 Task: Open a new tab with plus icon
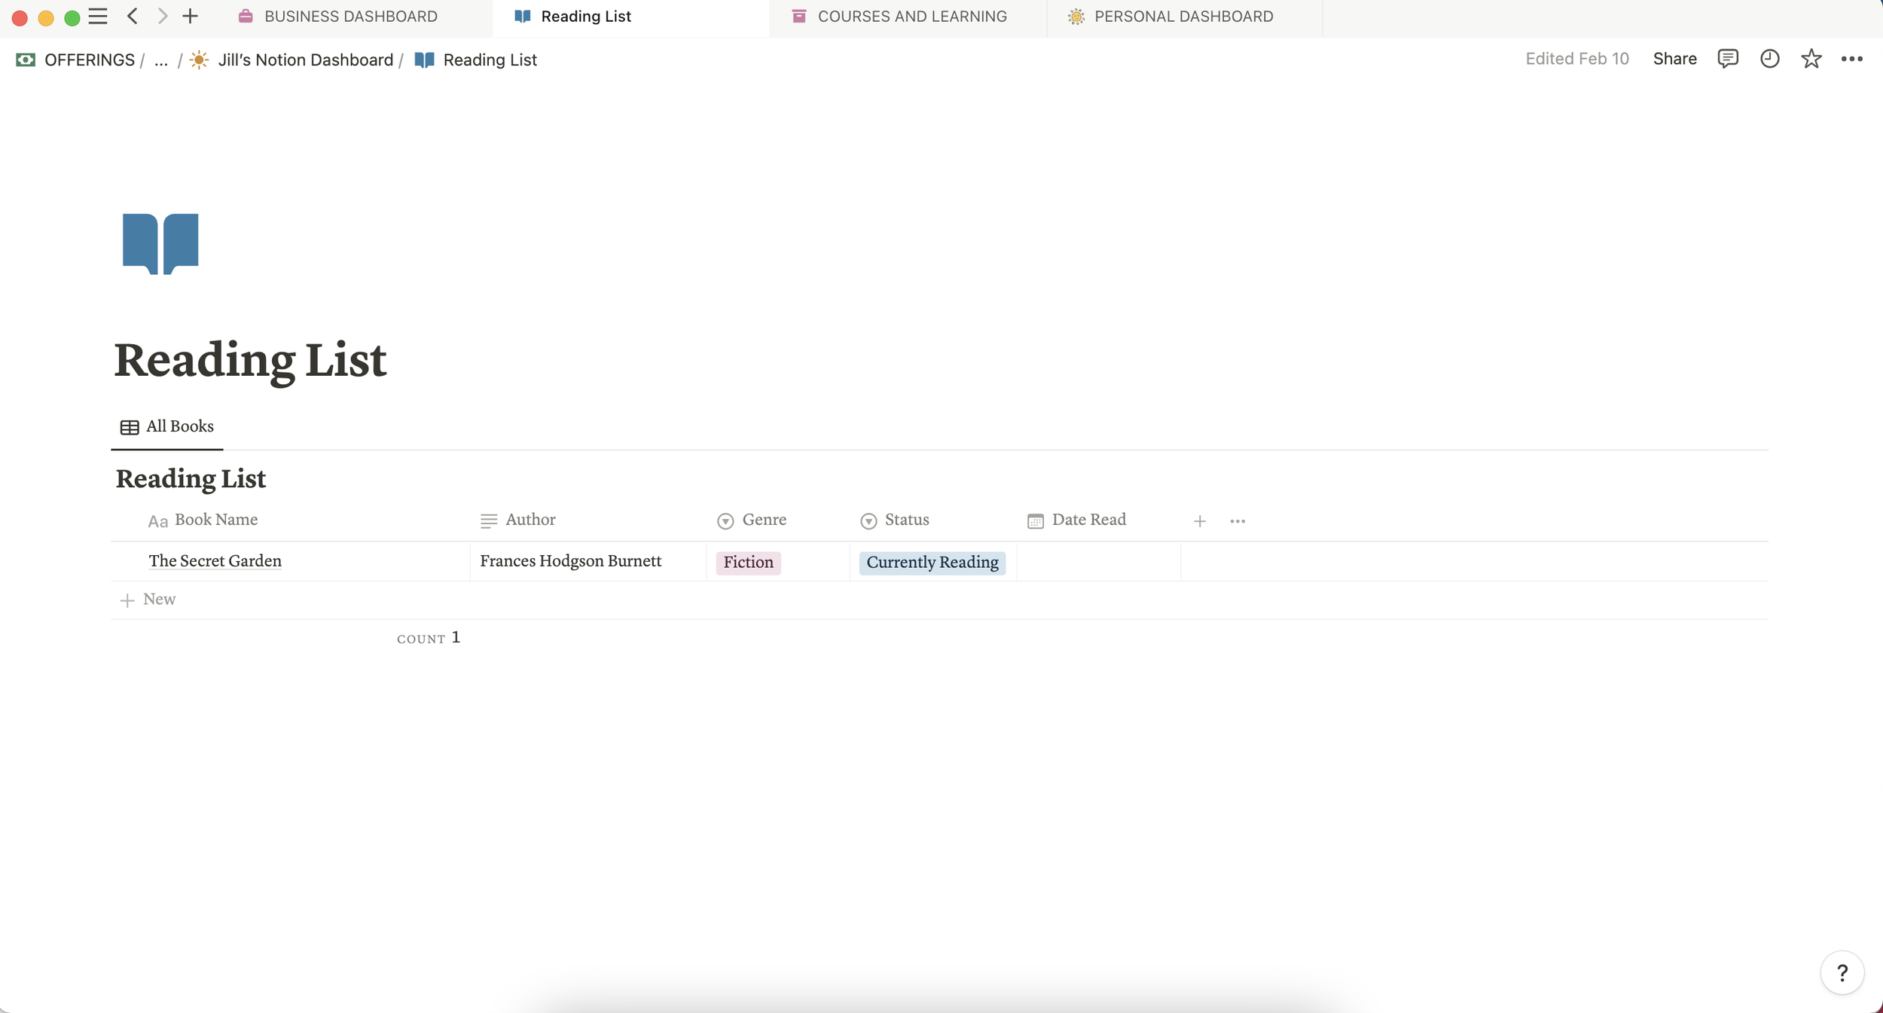(x=190, y=16)
